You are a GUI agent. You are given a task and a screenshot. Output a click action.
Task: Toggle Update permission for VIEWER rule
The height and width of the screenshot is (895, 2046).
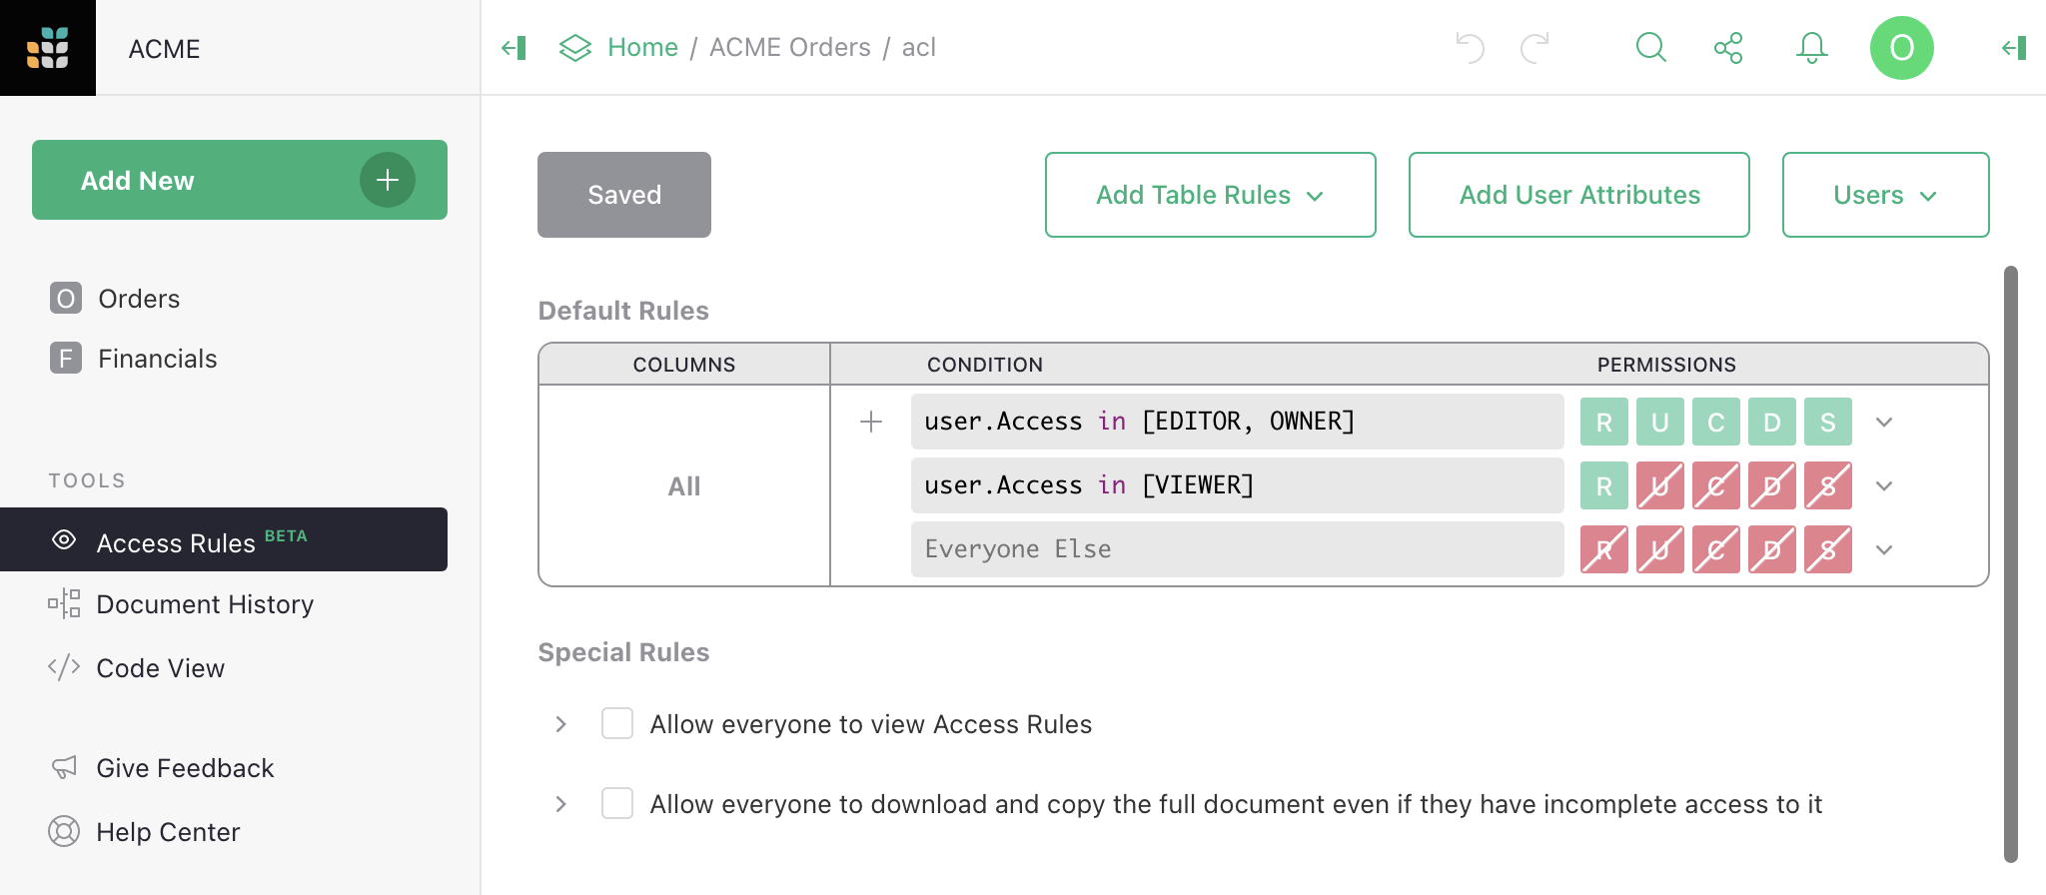1660,485
